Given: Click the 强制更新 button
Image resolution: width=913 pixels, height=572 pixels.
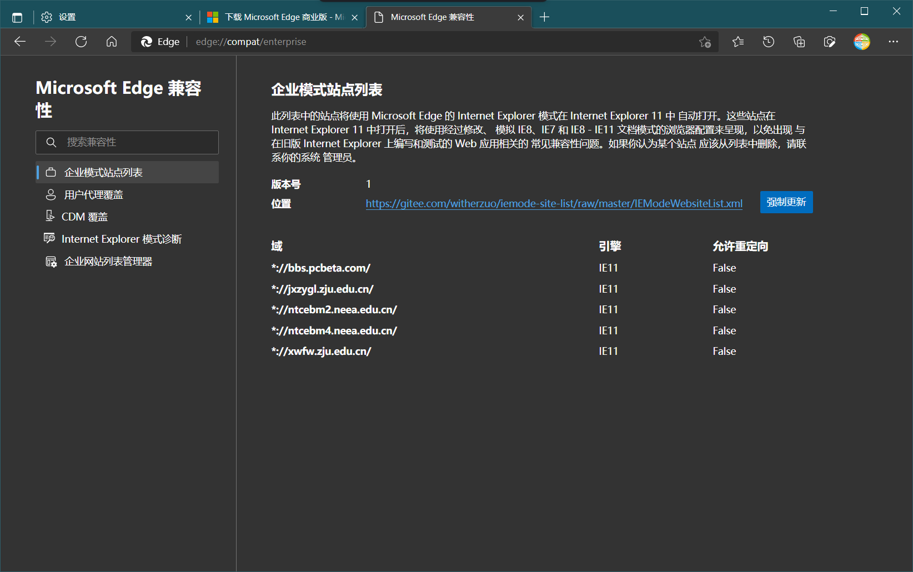Looking at the screenshot, I should pos(786,202).
